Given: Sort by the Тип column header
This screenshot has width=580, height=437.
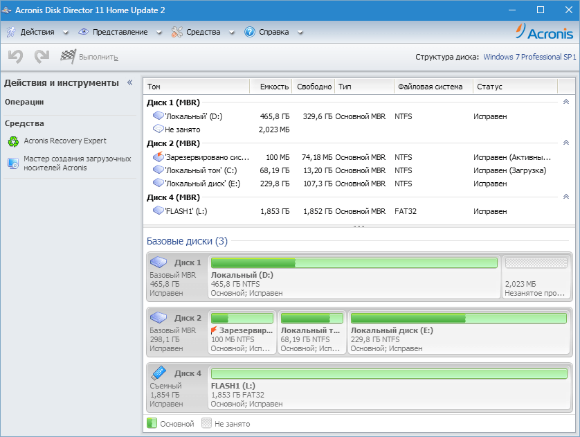Looking at the screenshot, I should coord(365,87).
